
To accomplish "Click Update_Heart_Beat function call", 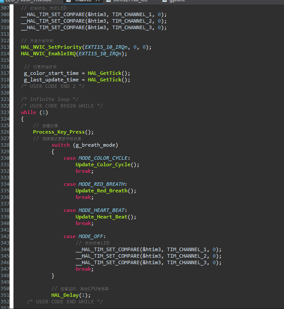I will [101, 217].
